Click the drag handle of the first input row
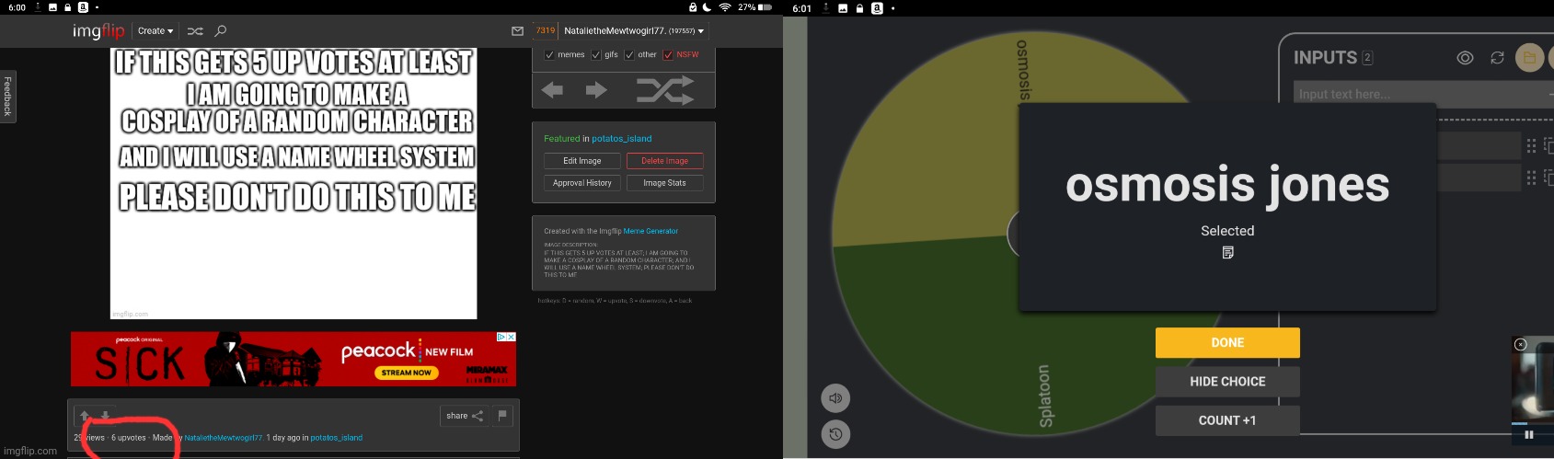The height and width of the screenshot is (459, 1554). pyautogui.click(x=1531, y=145)
